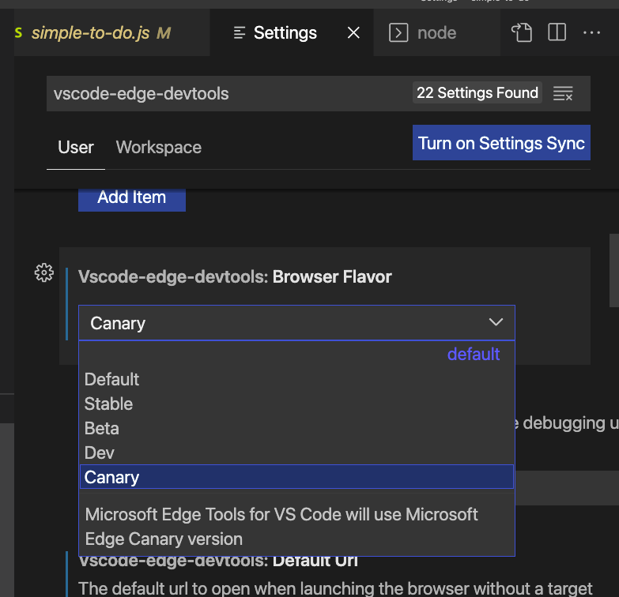Collapse the Browser Flavor Canary dropdown
This screenshot has width=619, height=597.
[296, 323]
